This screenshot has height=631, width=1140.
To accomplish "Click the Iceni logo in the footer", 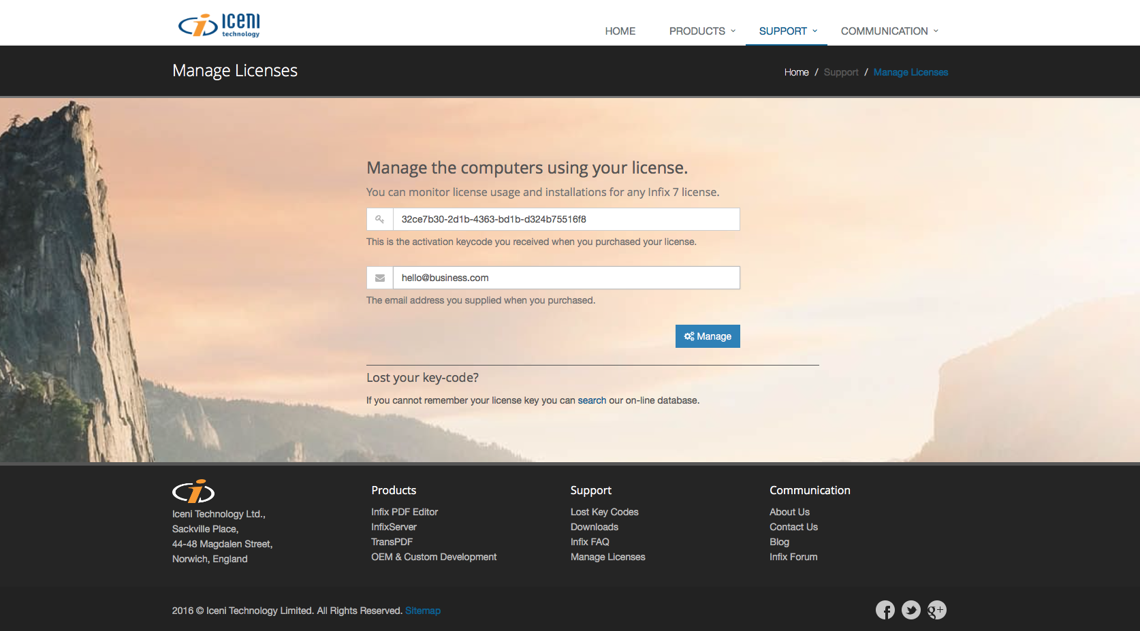I will pyautogui.click(x=193, y=491).
